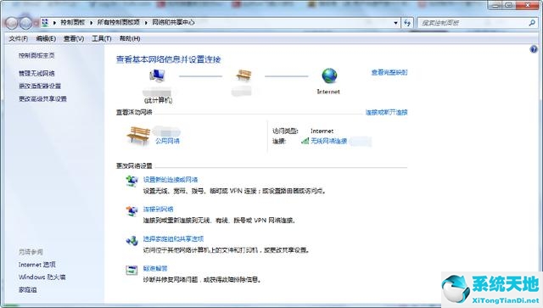Click 设置新的连接或网络 link
This screenshot has width=543, height=308.
pos(171,180)
